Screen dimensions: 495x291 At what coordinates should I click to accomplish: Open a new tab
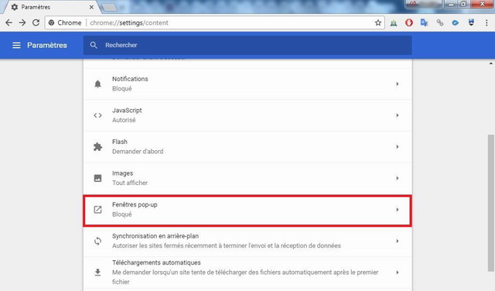(109, 8)
